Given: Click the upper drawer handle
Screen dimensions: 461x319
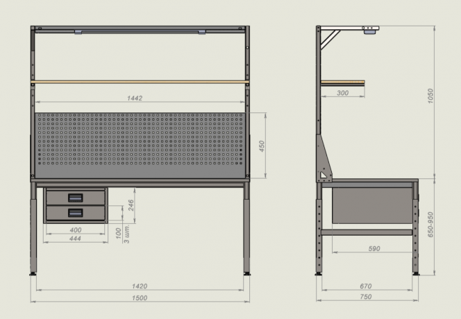Looking at the screenshot, I should (x=76, y=198).
